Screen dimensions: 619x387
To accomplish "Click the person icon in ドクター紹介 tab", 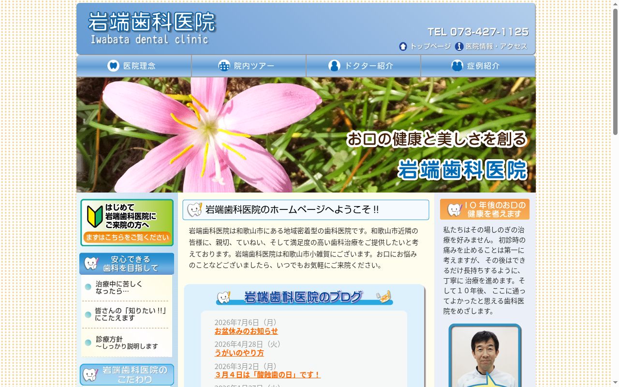I will pos(334,66).
